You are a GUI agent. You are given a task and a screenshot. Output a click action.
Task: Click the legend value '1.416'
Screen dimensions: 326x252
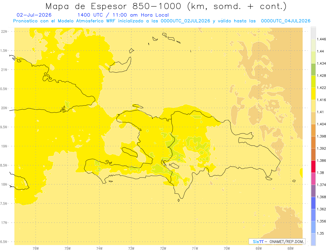(321, 100)
